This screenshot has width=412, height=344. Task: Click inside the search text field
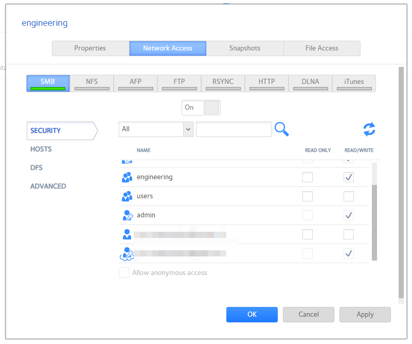pos(234,129)
